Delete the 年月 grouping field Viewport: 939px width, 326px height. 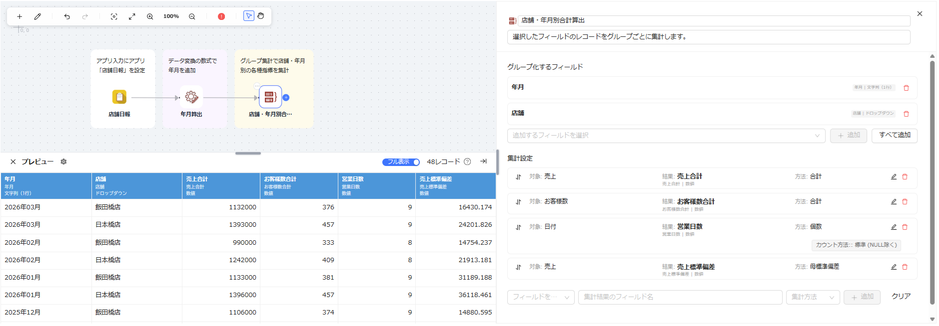906,88
